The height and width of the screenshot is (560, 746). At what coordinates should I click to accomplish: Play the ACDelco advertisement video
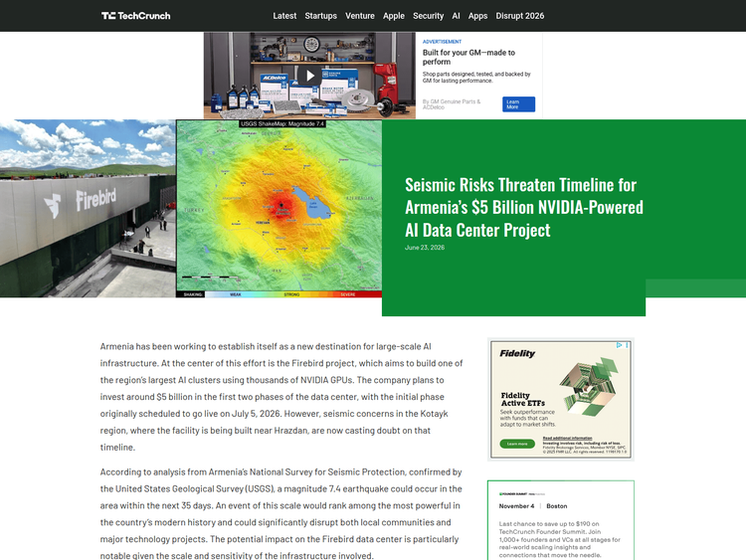pyautogui.click(x=309, y=76)
